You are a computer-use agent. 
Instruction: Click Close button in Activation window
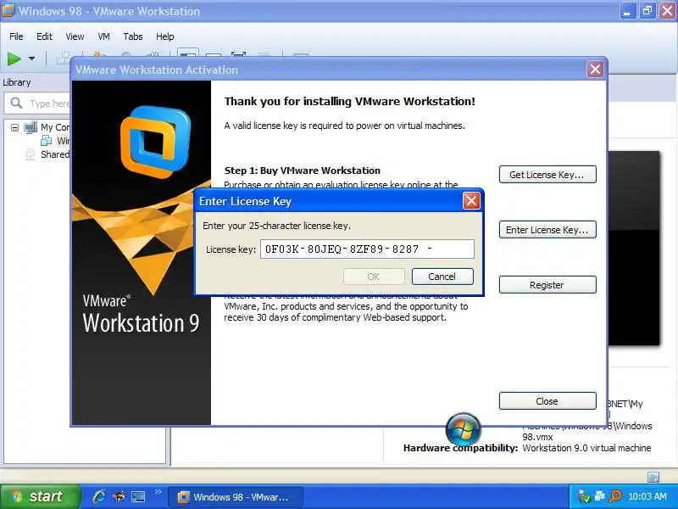coord(547,401)
